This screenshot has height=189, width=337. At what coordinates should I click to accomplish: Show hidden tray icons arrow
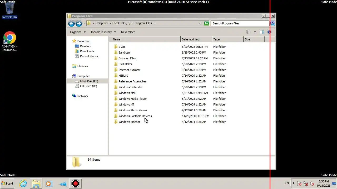point(294,183)
